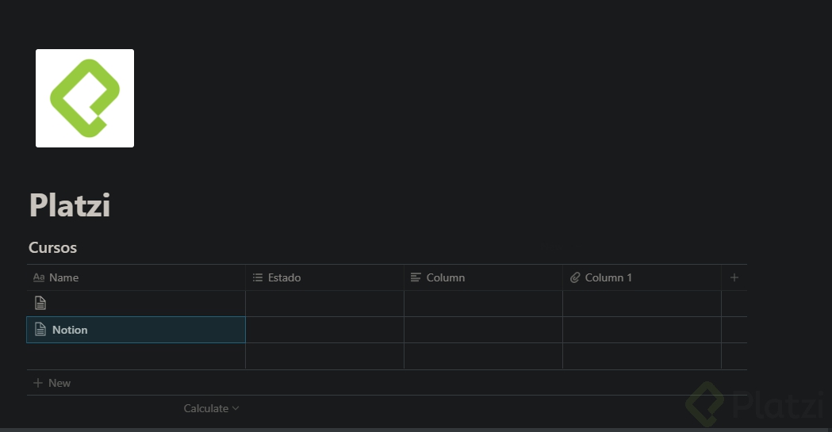
Task: Select the Column 1 cell in Notion row
Action: coord(642,330)
